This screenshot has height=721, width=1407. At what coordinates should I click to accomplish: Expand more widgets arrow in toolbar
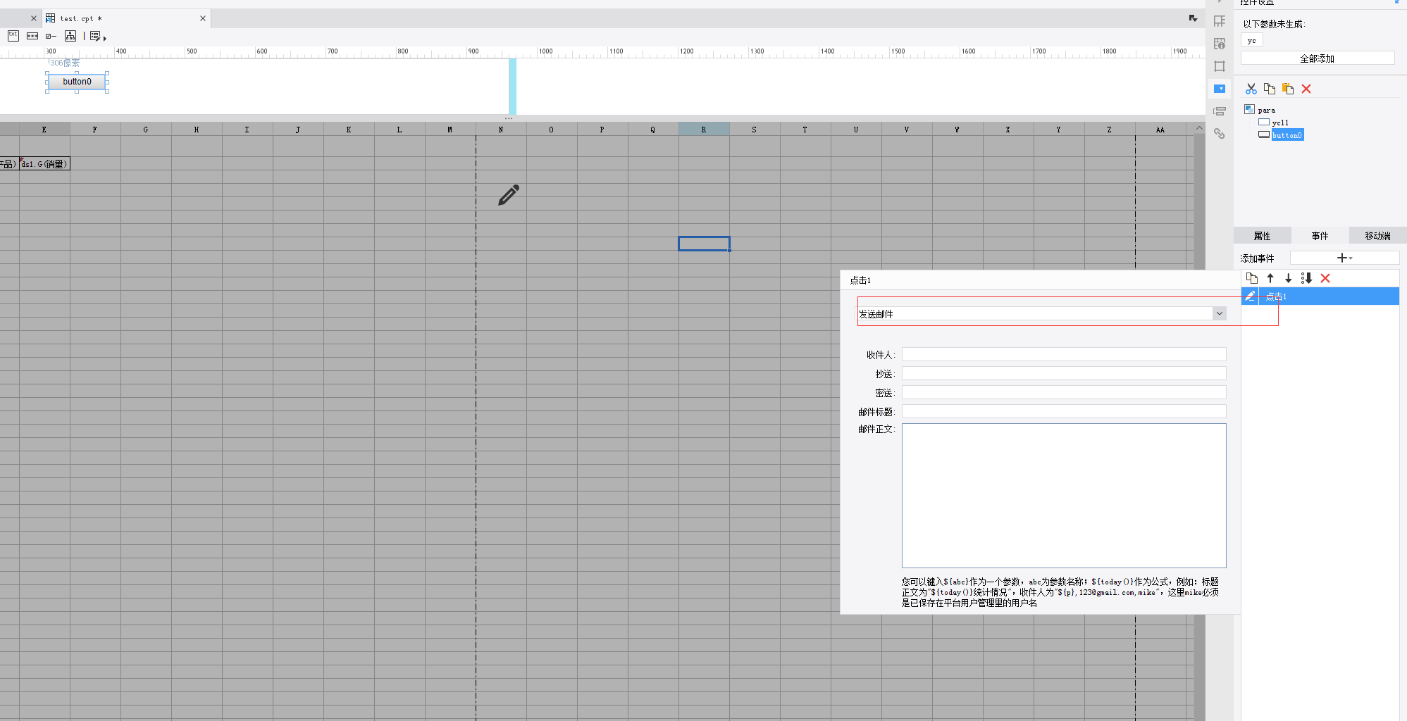point(105,38)
